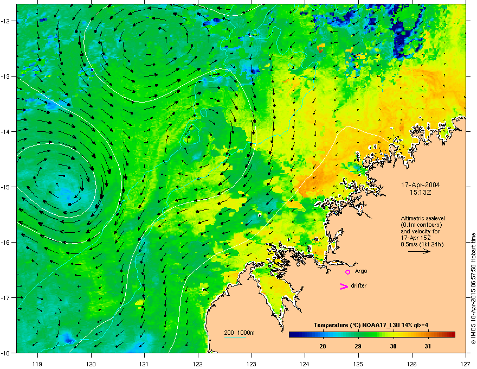Click latitude axis label '-14'

(x=6, y=131)
